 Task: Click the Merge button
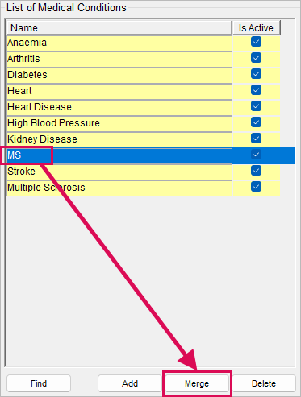click(x=197, y=383)
